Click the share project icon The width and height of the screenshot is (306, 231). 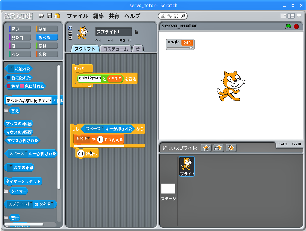point(57,16)
